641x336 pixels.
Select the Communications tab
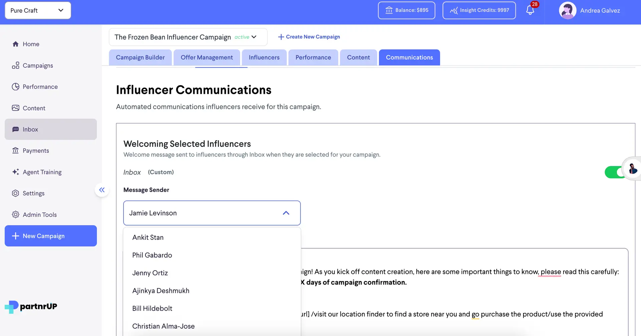click(409, 57)
